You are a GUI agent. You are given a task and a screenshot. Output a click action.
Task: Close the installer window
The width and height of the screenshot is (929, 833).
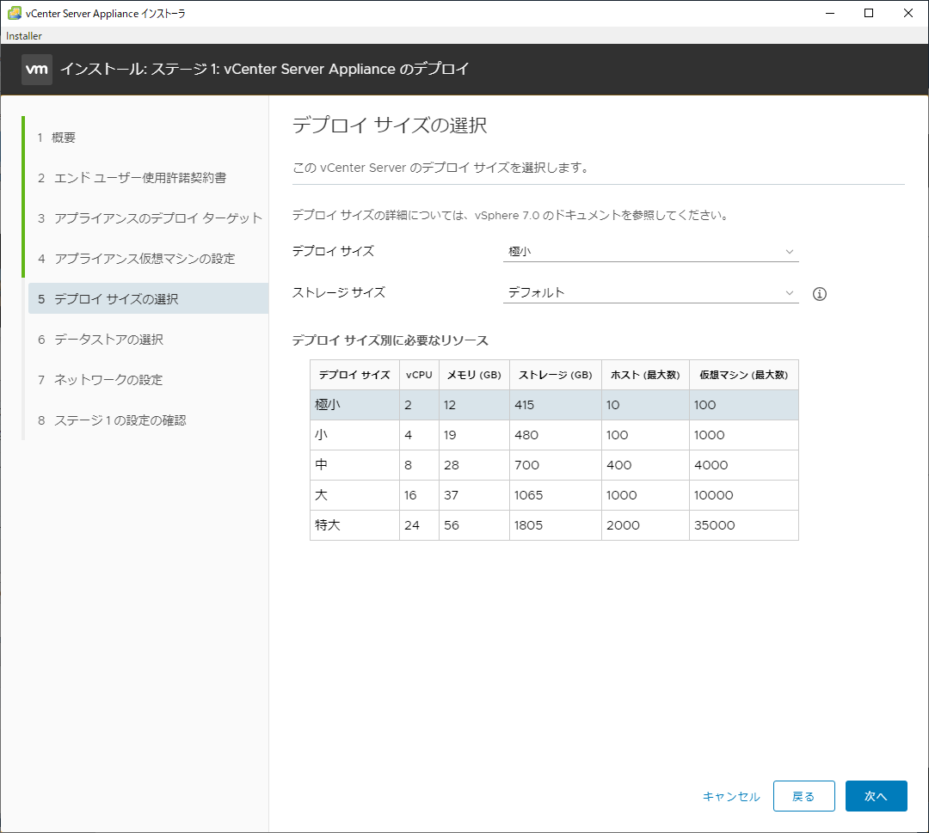tap(907, 13)
